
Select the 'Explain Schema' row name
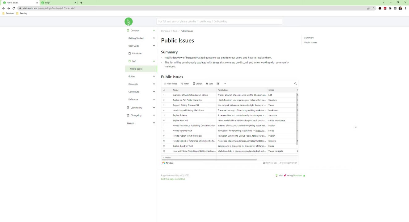click(180, 115)
